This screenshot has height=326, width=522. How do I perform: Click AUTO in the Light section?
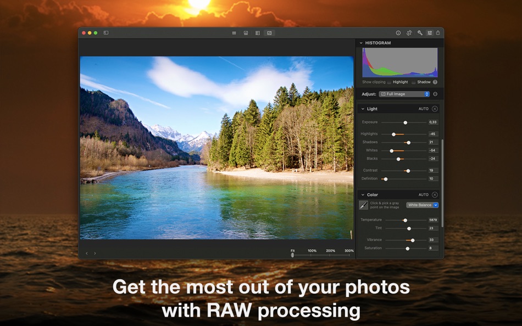(424, 109)
